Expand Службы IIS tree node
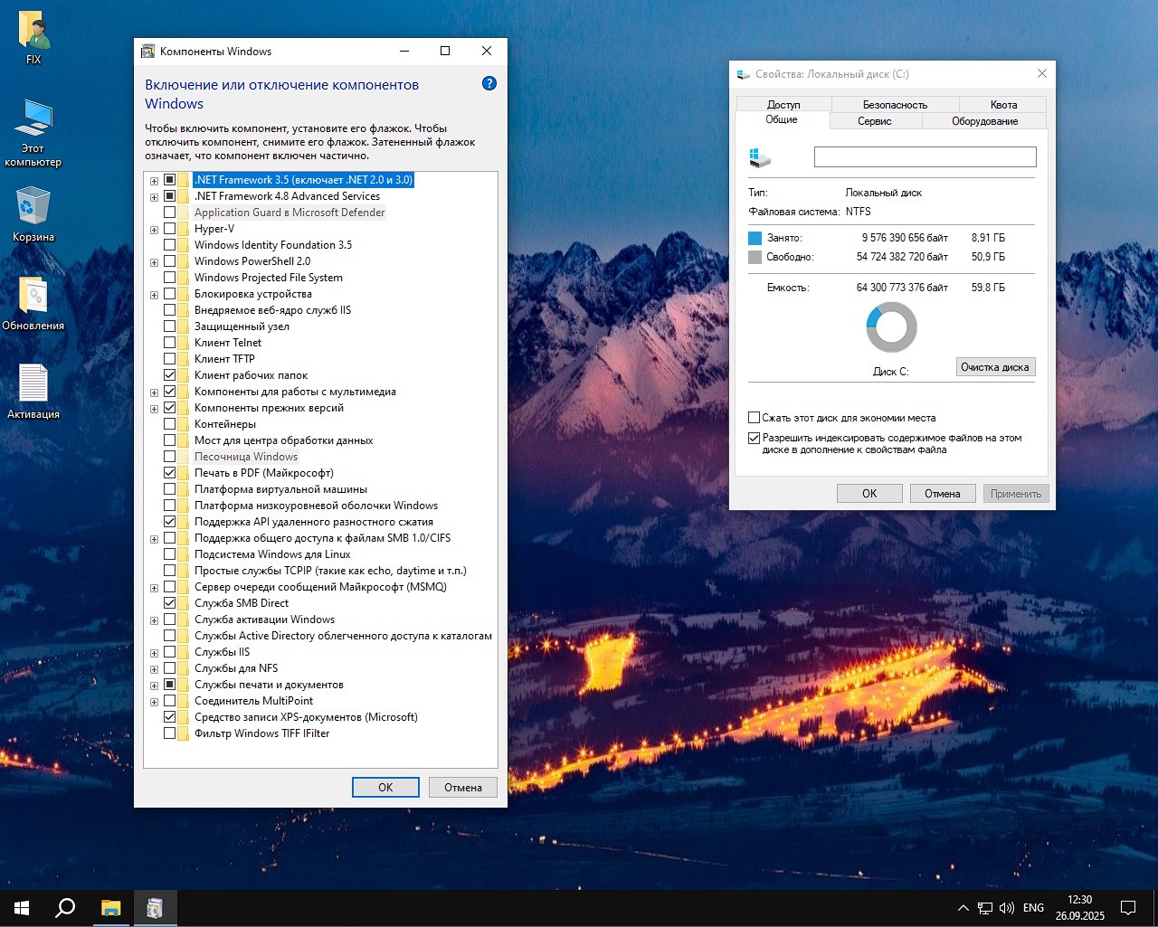The height and width of the screenshot is (927, 1158). [x=154, y=653]
